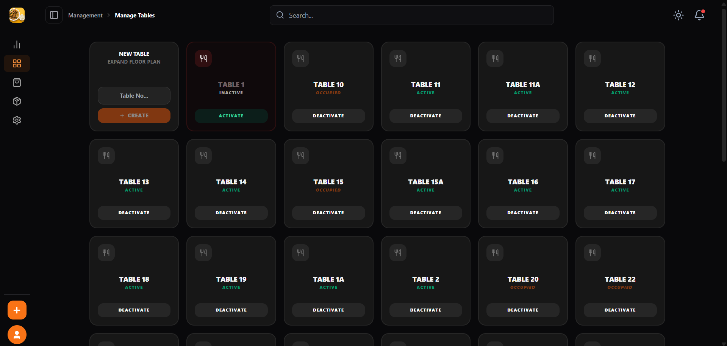Click the Inactive status of Table 1
Viewport: 727px width, 346px height.
click(x=231, y=93)
